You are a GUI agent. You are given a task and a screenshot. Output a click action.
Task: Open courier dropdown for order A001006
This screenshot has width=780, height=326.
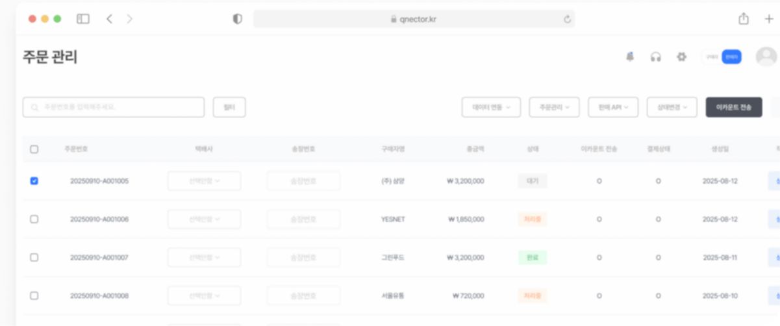(204, 219)
